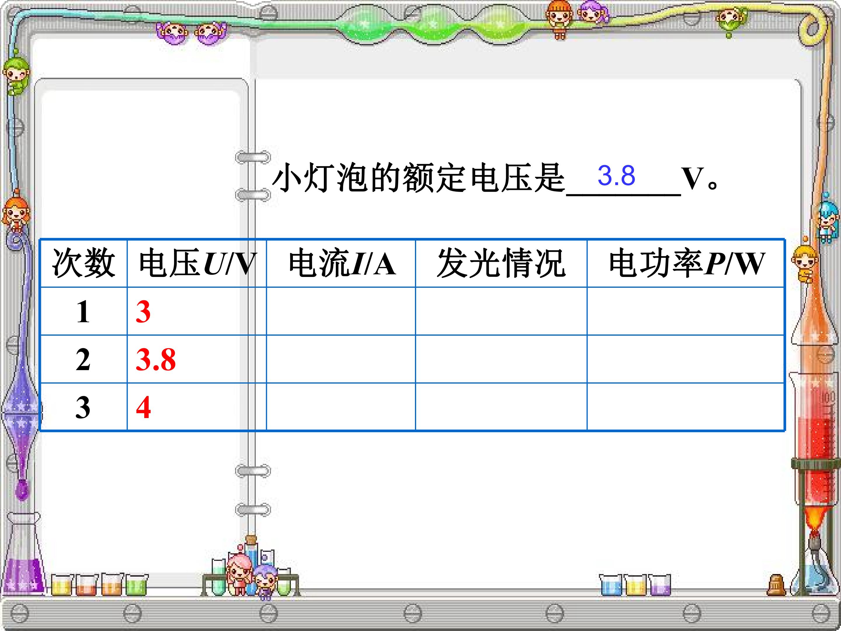Viewport: 841px width, 631px height.
Task: Select the 发光情况 column header
Action: (501, 263)
